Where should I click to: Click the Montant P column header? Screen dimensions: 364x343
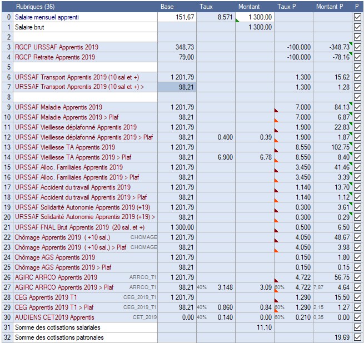[330, 7]
